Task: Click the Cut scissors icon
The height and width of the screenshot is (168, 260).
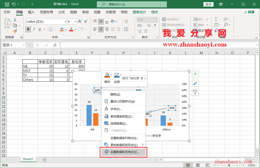Action: (x=15, y=20)
